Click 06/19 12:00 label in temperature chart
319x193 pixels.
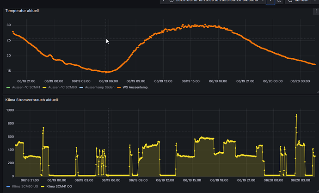click(163, 81)
